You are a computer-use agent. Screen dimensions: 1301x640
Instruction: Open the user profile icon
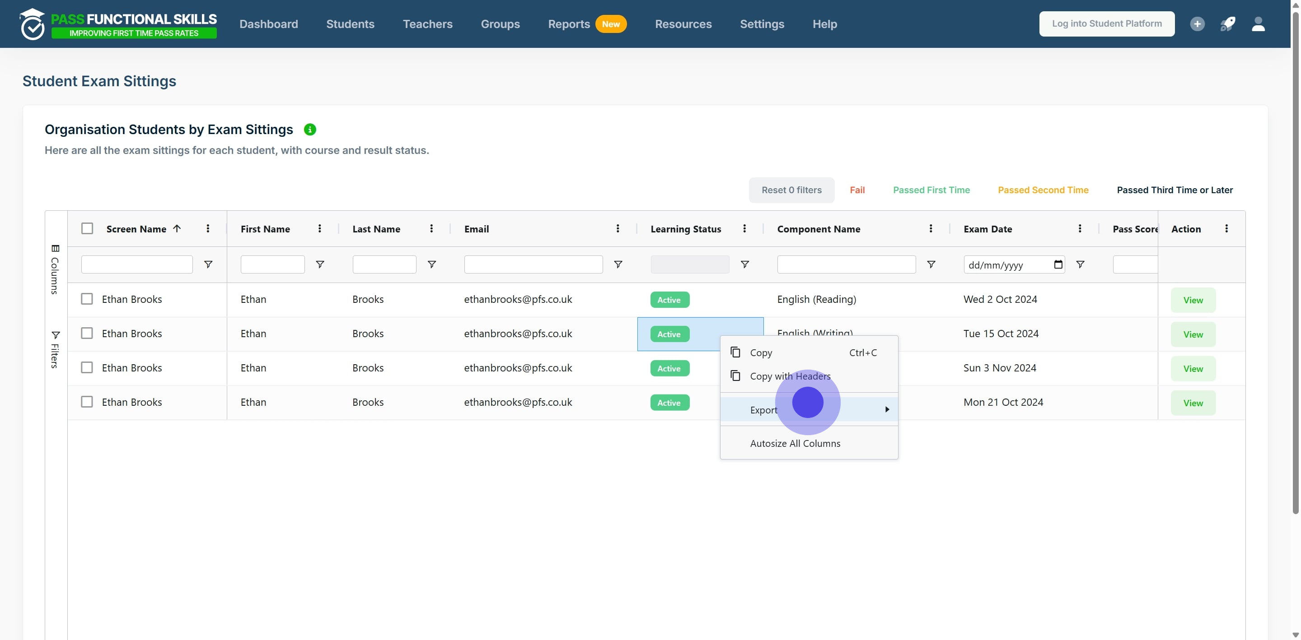1258,24
